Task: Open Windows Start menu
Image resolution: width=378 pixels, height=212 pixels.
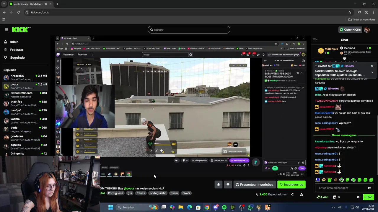Action: (111, 207)
